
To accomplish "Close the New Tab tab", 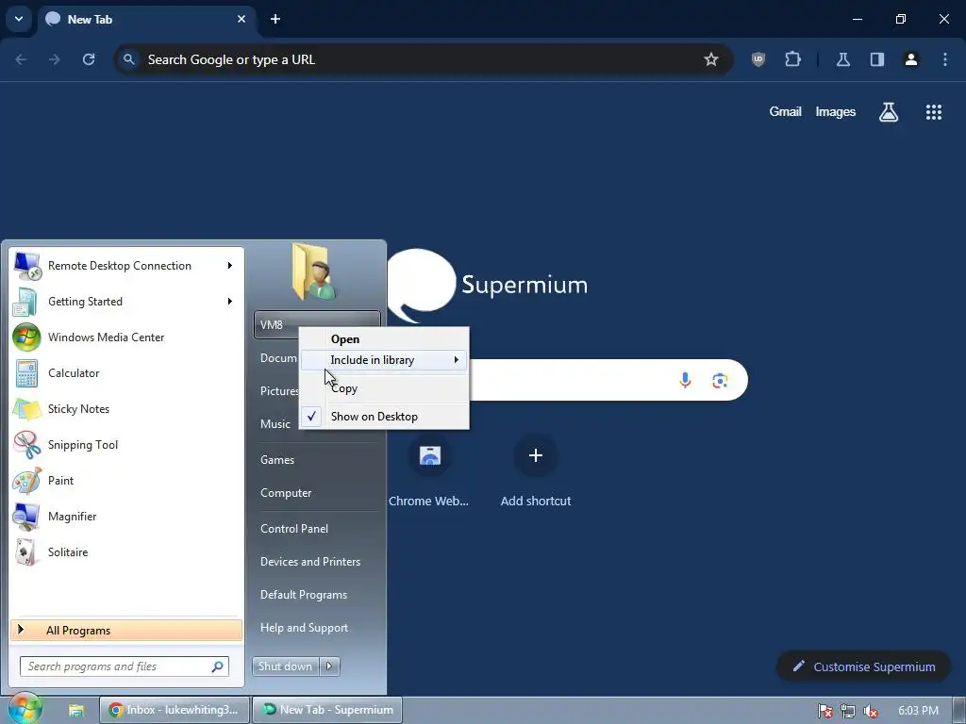I will tap(241, 19).
